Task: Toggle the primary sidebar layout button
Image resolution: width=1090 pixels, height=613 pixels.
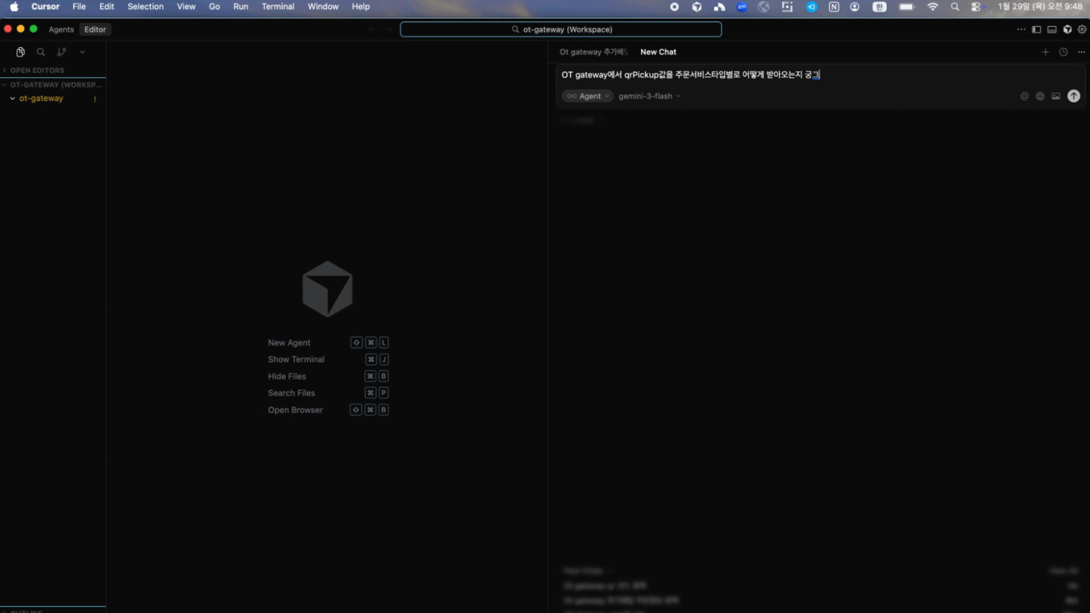Action: pos(1037,30)
